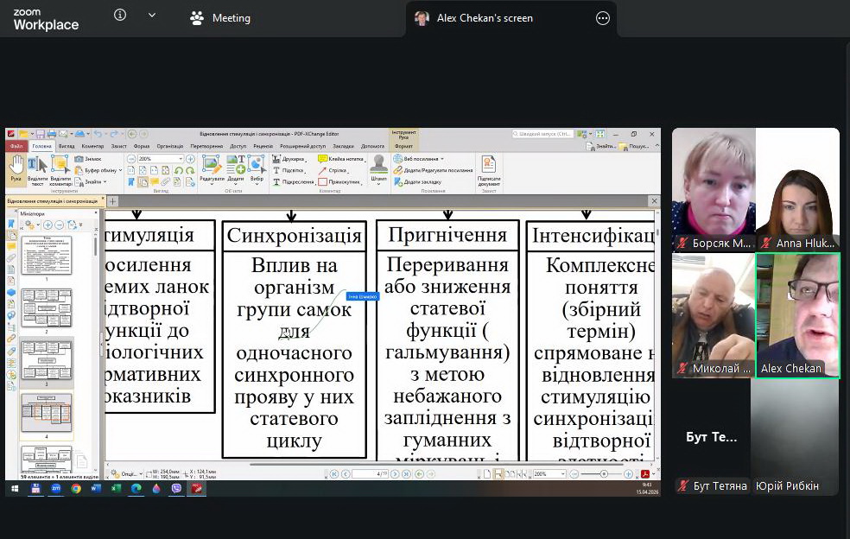Image resolution: width=850 pixels, height=539 pixels.
Task: Switch to the Коментар ribbon tab
Action: coord(92,146)
